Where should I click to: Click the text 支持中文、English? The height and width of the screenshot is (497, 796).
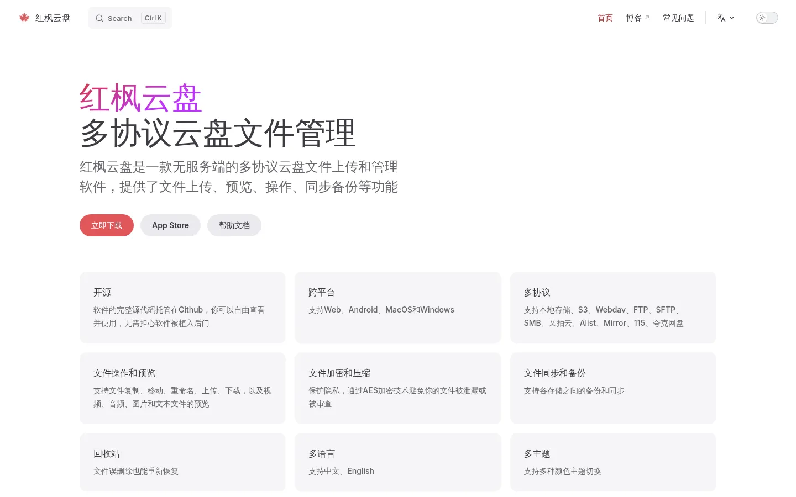pyautogui.click(x=341, y=471)
